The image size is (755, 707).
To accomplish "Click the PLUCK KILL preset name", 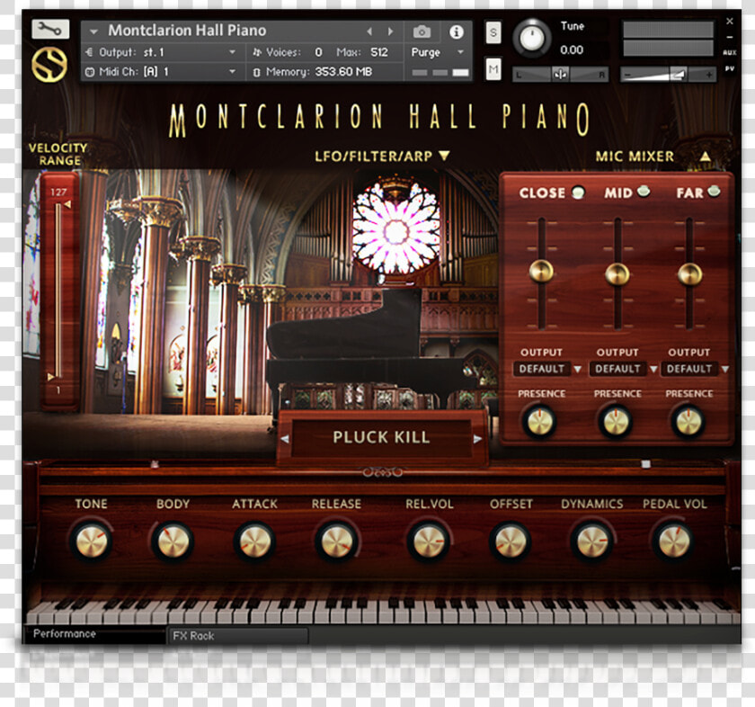I will point(381,437).
